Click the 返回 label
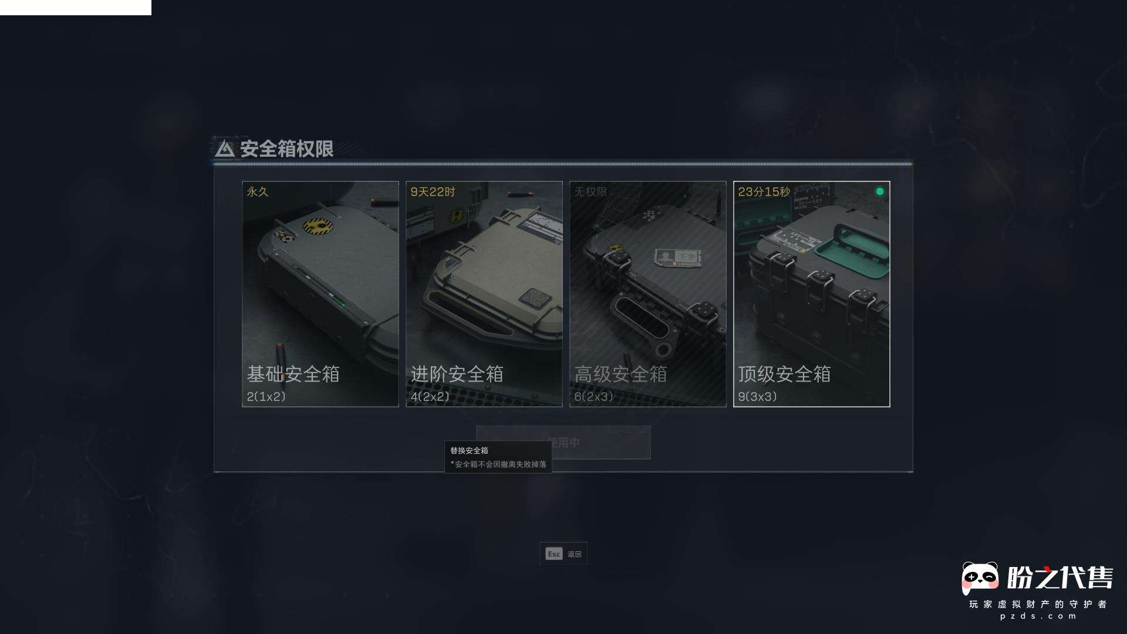The height and width of the screenshot is (634, 1127). (575, 554)
